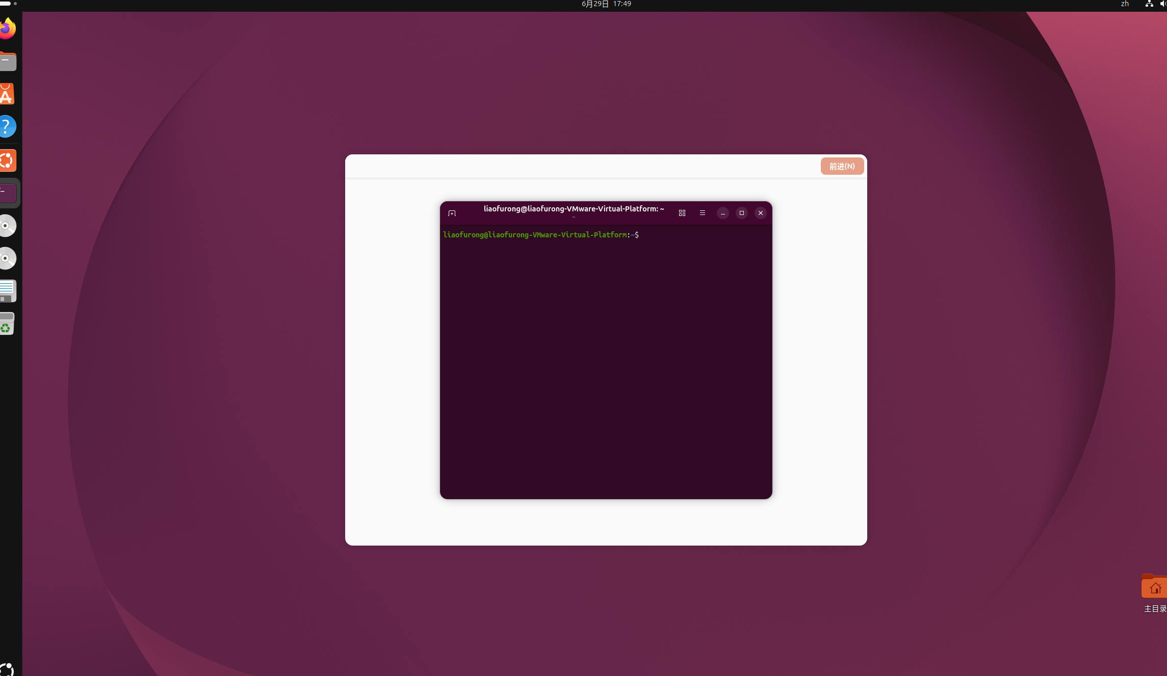
Task: Click the 前进(N) button
Action: click(842, 166)
